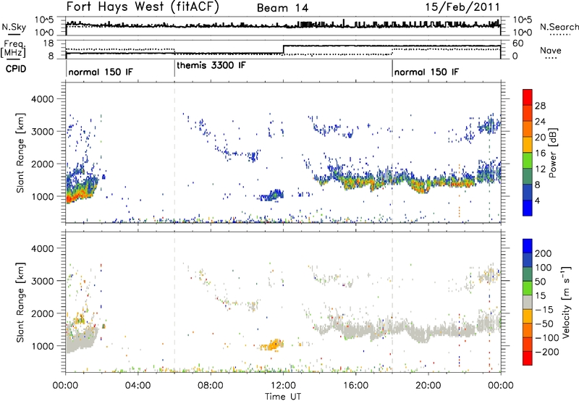Viewport: 579px width, 401px height.
Task: Click the 'N.Search' legend label
Action: (x=559, y=27)
